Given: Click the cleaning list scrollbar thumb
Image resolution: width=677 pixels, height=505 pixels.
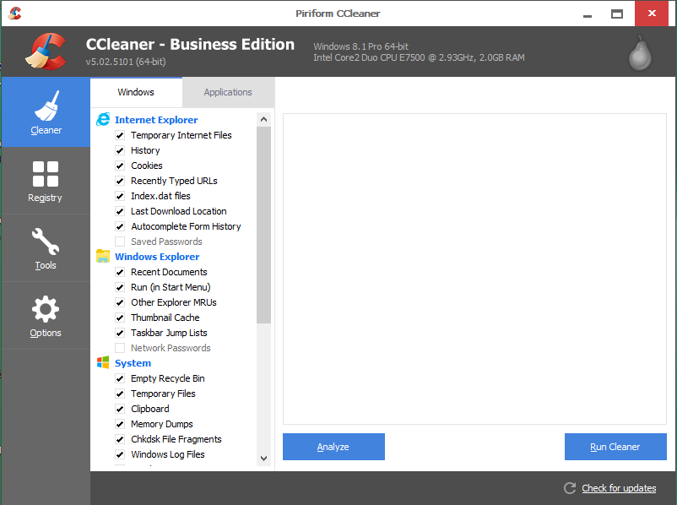Looking at the screenshot, I should pos(264,225).
